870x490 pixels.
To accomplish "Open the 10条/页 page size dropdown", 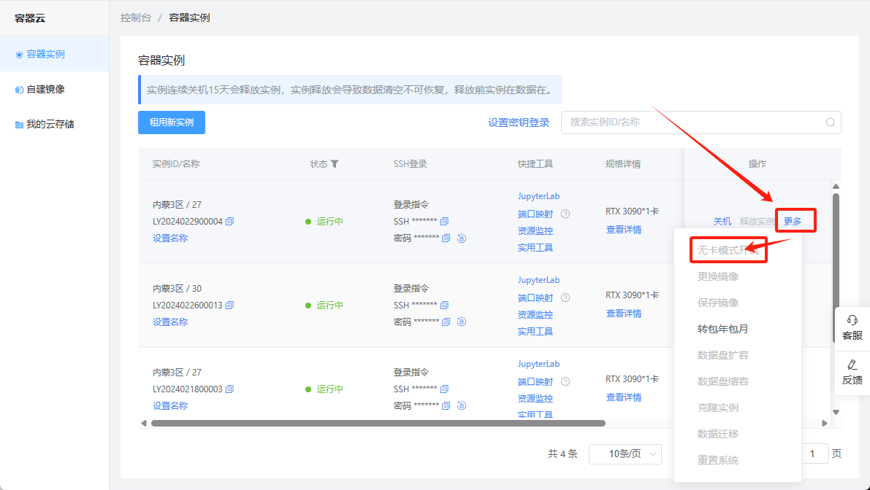I will point(625,454).
